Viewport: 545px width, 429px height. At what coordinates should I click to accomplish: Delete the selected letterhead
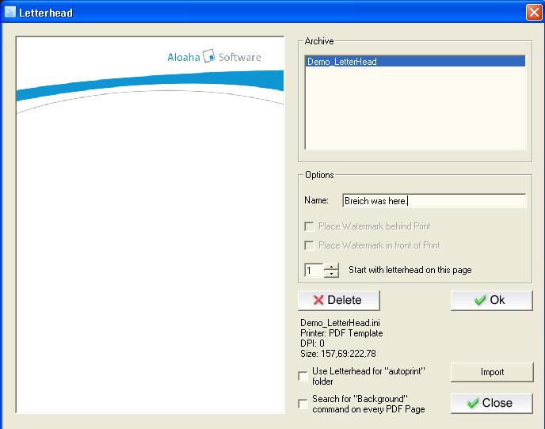click(339, 300)
